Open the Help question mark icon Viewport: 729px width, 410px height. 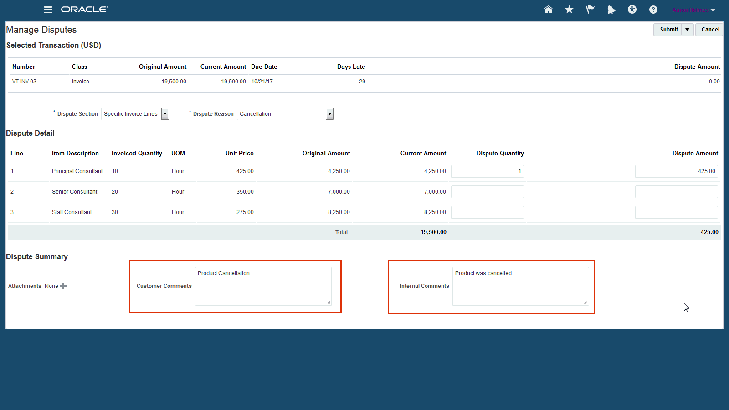[653, 10]
